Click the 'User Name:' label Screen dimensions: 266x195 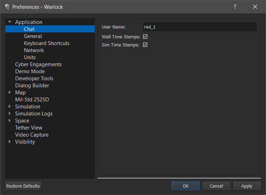[114, 27]
